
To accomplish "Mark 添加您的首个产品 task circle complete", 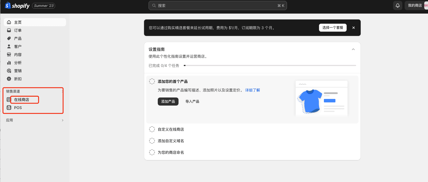I will pos(152,82).
